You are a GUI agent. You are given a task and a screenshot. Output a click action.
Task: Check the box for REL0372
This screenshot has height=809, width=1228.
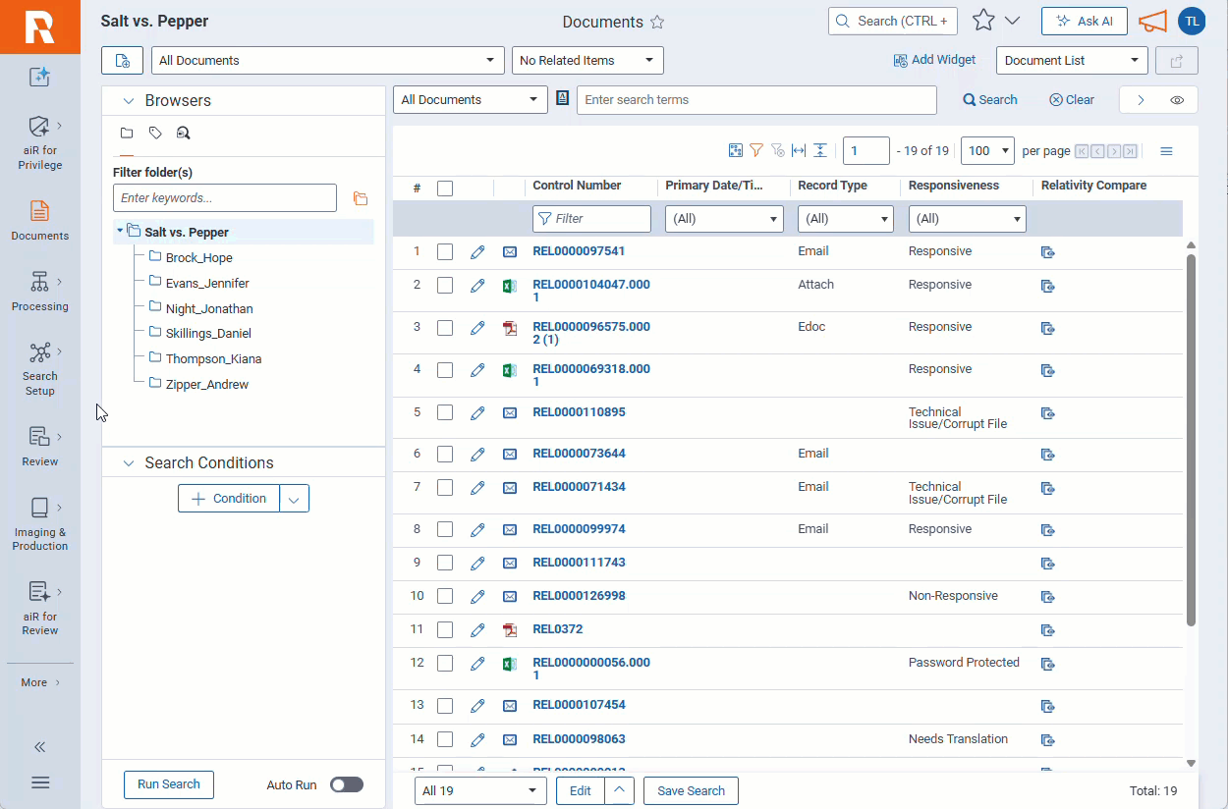pos(445,629)
